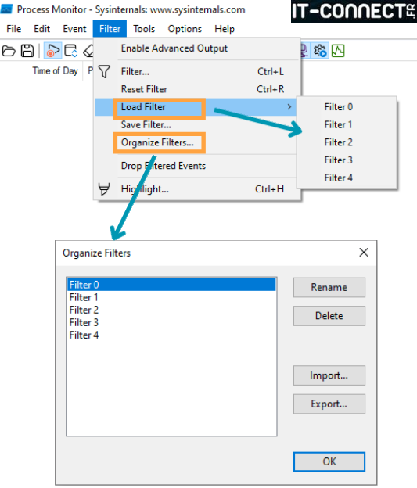Choose Save Filter... entry
Viewport: 417px width, 488px height.
pos(197,125)
